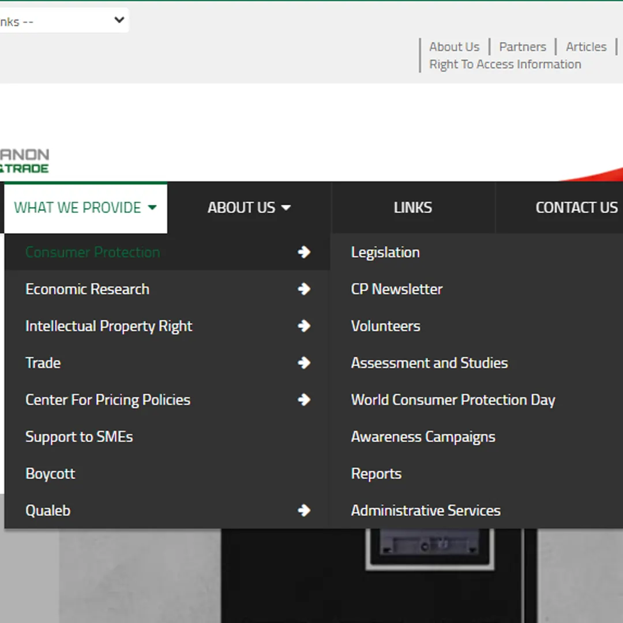Click the Partners link in header
The height and width of the screenshot is (623, 623).
523,47
